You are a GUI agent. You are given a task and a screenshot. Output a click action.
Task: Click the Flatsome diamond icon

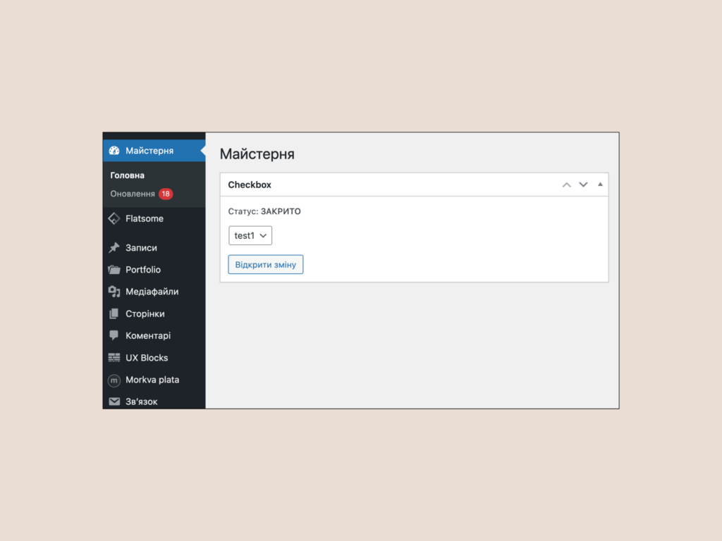coord(114,218)
